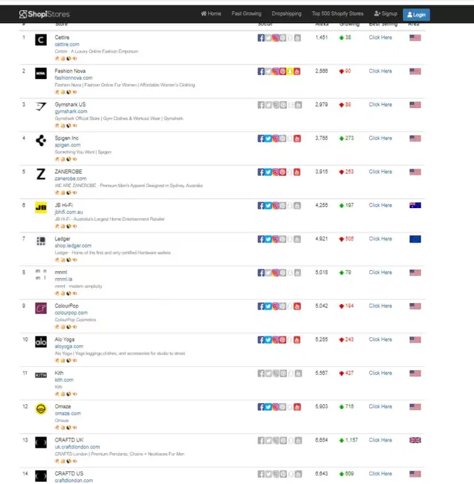Visit the mnml.la link
Image resolution: width=474 pixels, height=484 pixels.
pyautogui.click(x=64, y=279)
